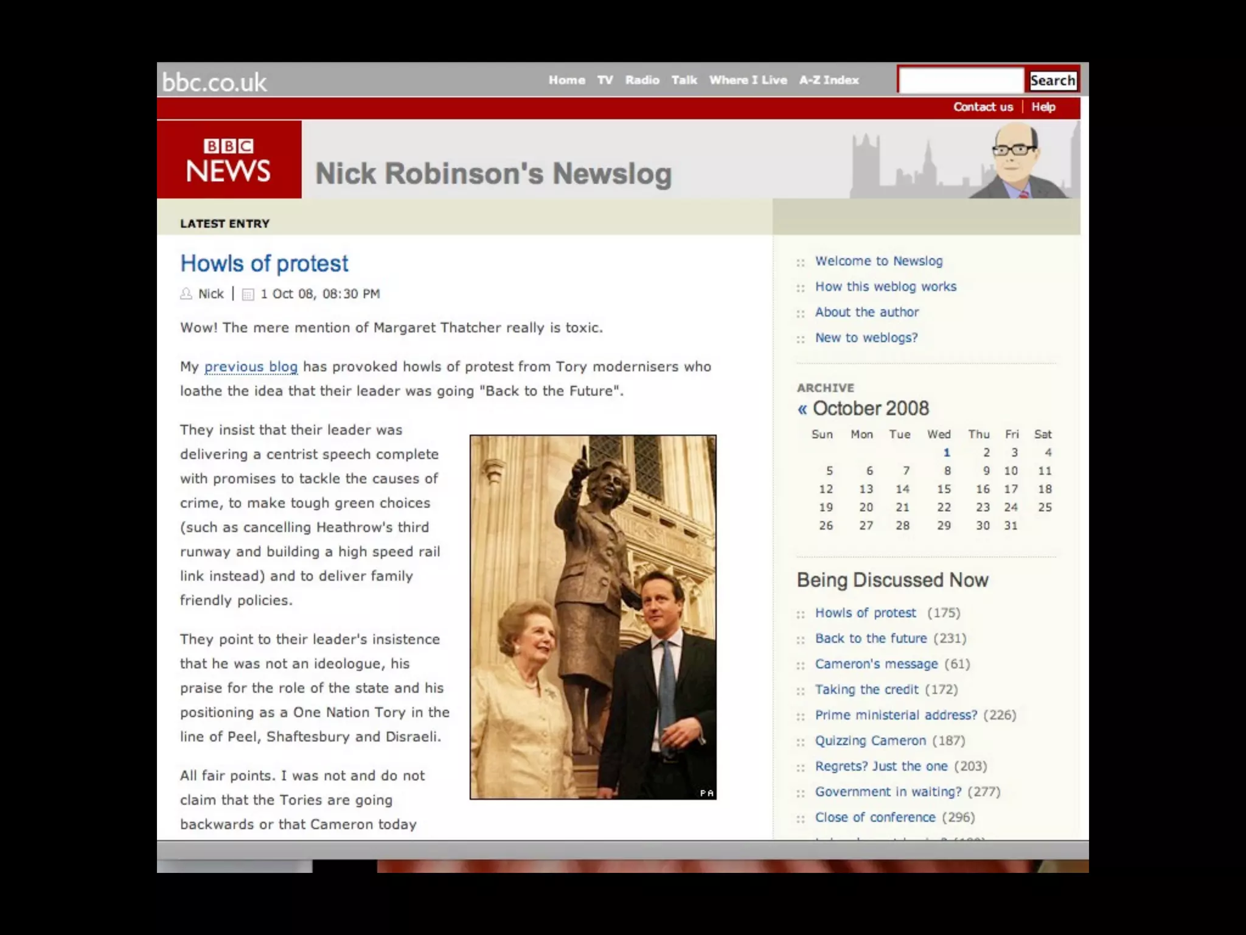Open the Radio navigation item
The height and width of the screenshot is (935, 1246).
tap(642, 80)
